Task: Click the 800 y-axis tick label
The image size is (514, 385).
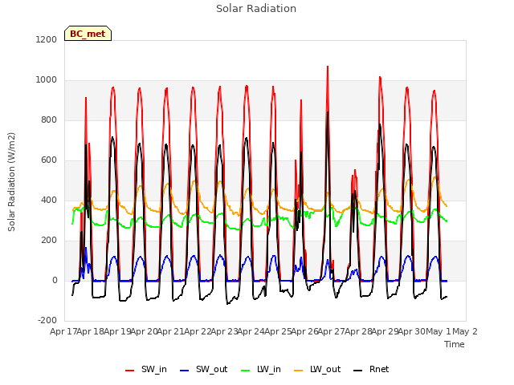Action: click(49, 120)
